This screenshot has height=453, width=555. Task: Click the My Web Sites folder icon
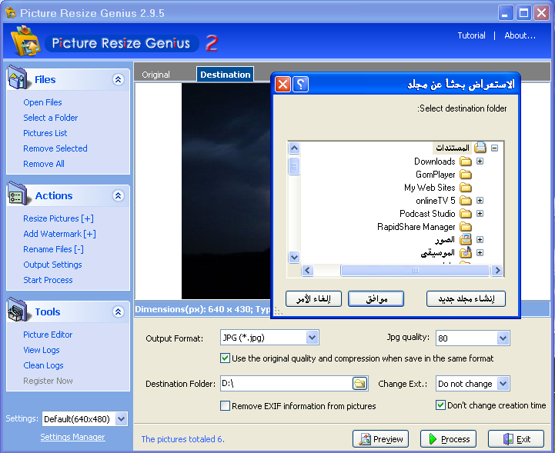[x=466, y=188]
